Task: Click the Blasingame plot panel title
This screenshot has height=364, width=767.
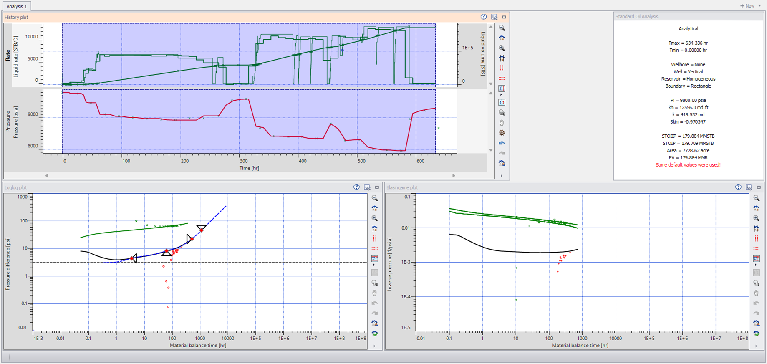Action: coord(402,187)
